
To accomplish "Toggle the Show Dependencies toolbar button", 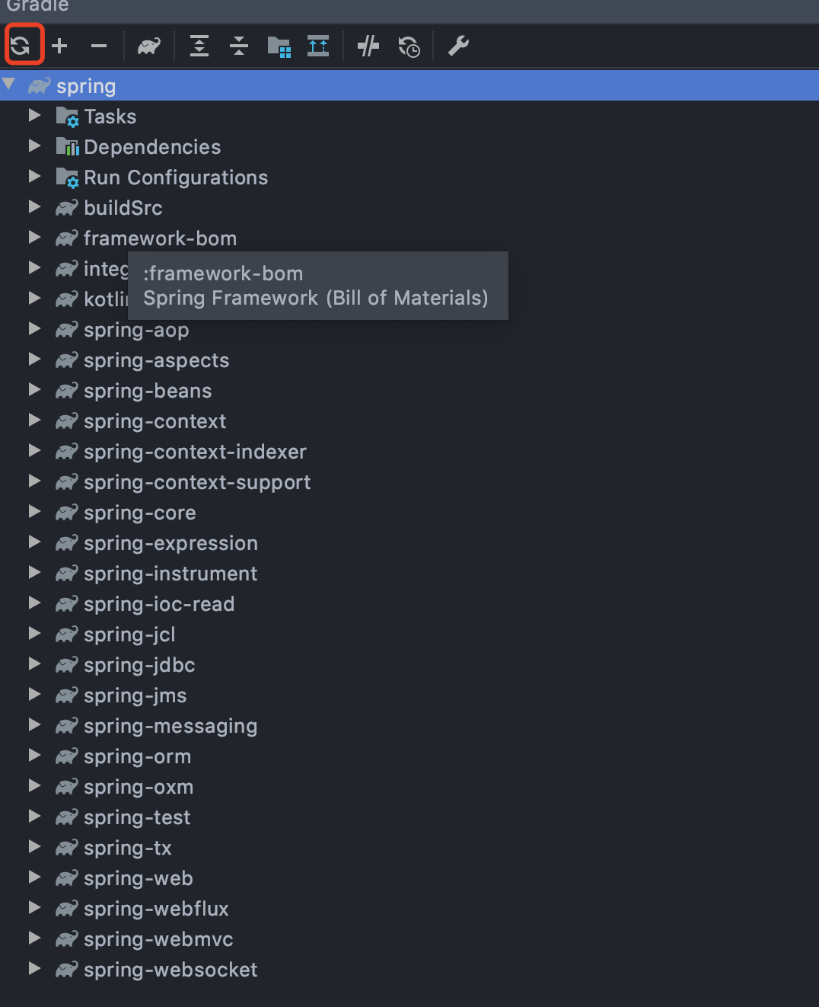I will coord(318,46).
